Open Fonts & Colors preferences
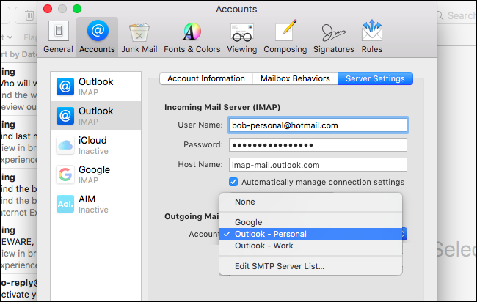The width and height of the screenshot is (477, 302). [x=192, y=37]
